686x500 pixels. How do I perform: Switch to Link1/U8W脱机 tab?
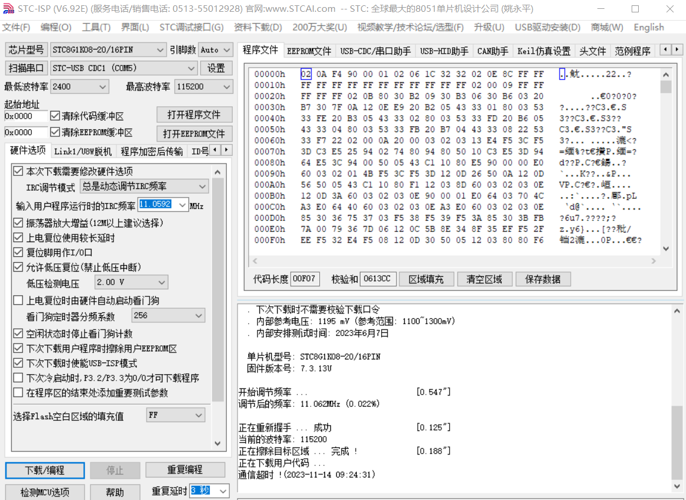pyautogui.click(x=83, y=151)
